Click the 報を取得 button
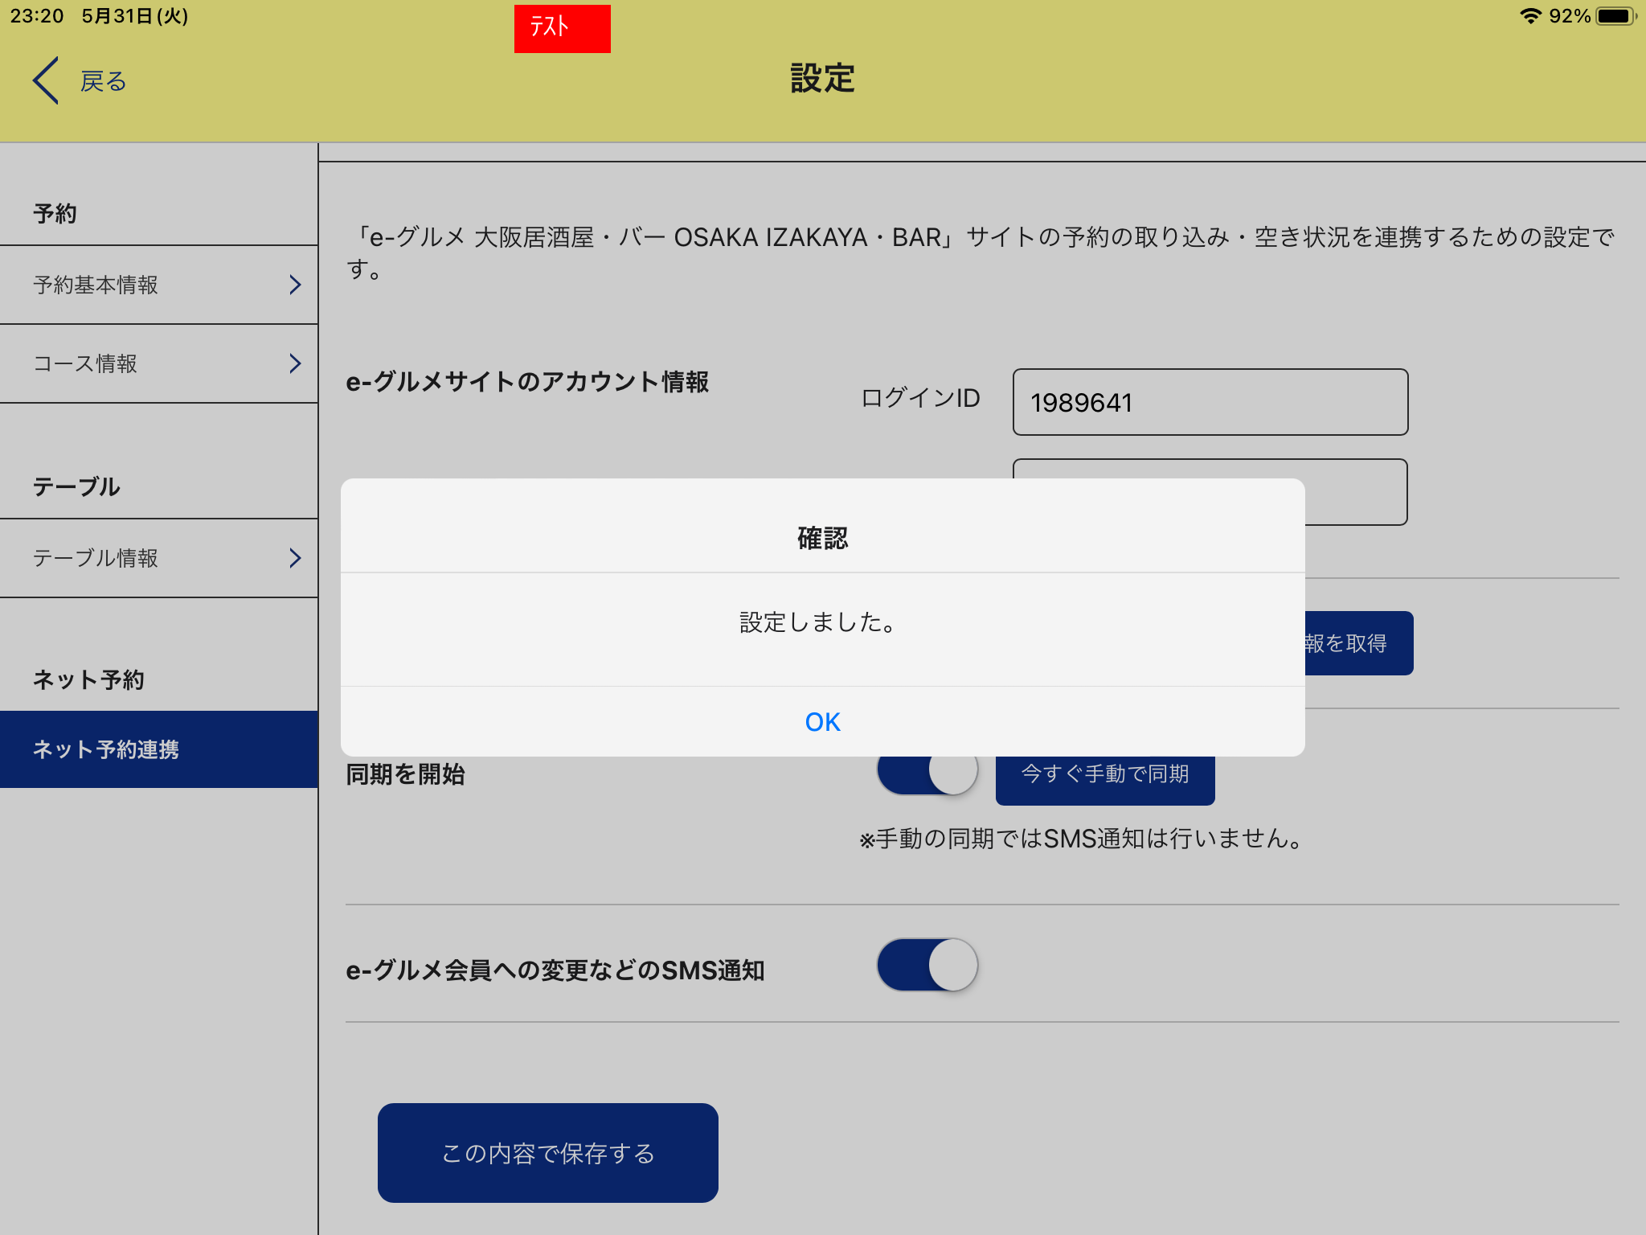Screen dimensions: 1646x1235 1359,643
